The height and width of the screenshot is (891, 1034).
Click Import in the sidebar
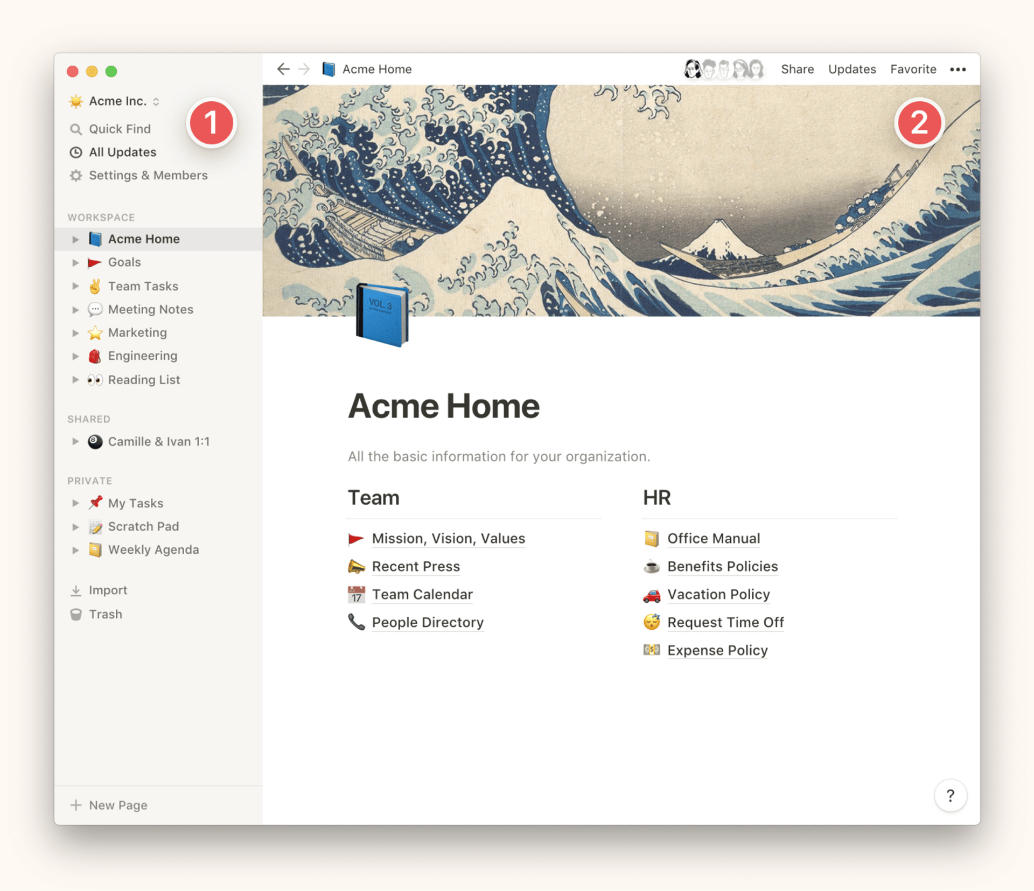click(x=108, y=590)
